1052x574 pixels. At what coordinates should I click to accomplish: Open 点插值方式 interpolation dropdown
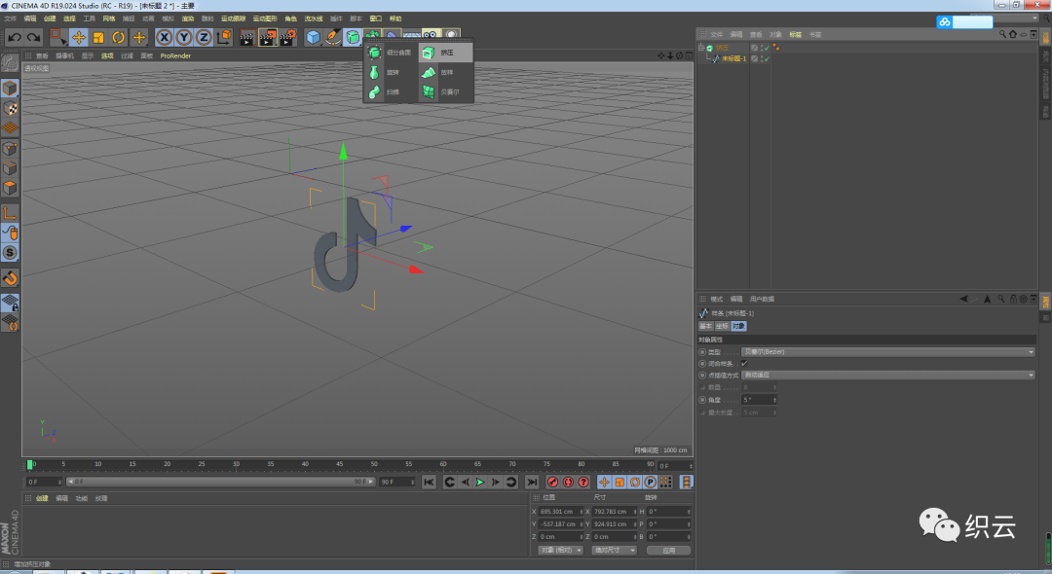click(888, 376)
